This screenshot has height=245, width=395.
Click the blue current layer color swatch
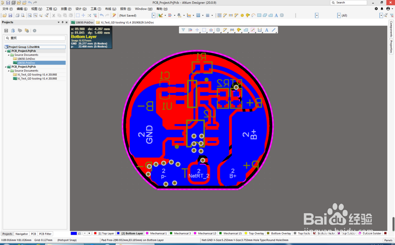click(74, 234)
